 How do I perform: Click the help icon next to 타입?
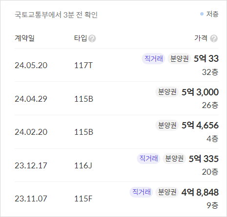(92, 38)
